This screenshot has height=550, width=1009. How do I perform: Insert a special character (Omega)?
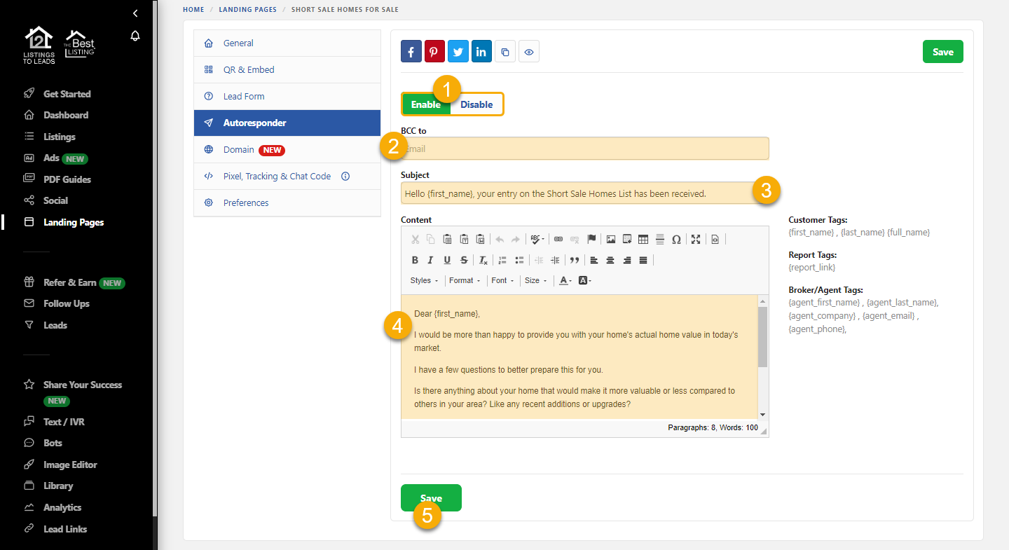[x=676, y=240]
